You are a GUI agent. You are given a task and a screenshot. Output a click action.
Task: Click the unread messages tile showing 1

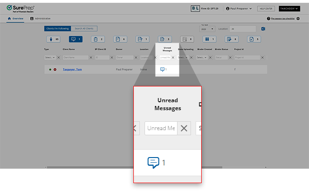(x=76, y=39)
